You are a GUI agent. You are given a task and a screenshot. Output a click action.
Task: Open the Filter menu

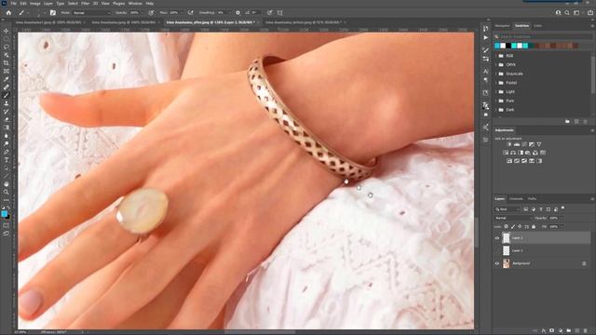(x=85, y=3)
